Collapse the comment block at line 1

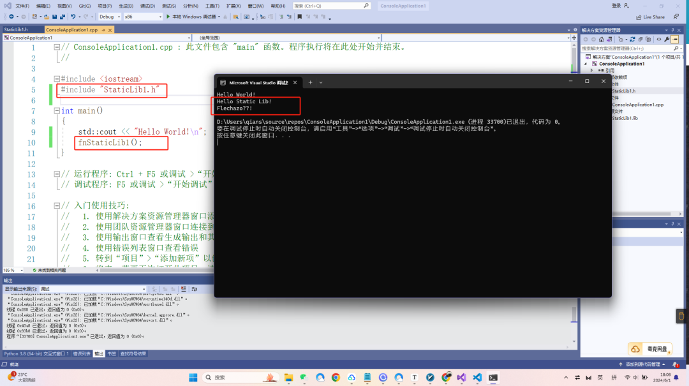(57, 47)
